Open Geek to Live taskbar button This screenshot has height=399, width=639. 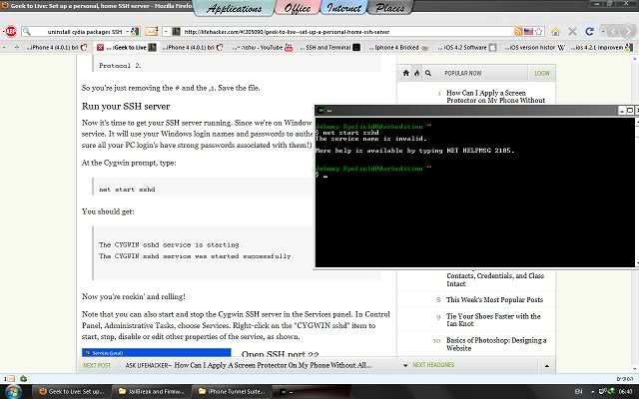click(x=71, y=392)
